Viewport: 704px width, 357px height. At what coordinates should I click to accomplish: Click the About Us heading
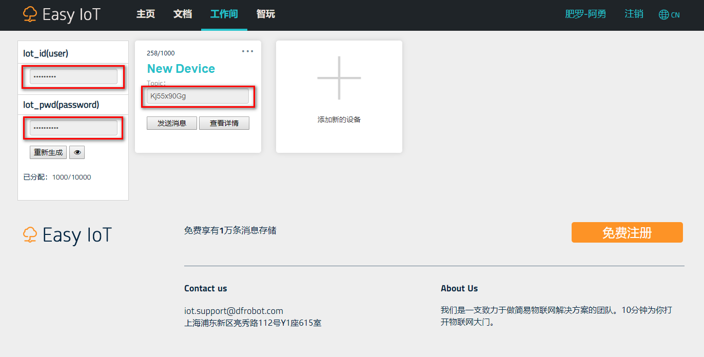(x=459, y=288)
